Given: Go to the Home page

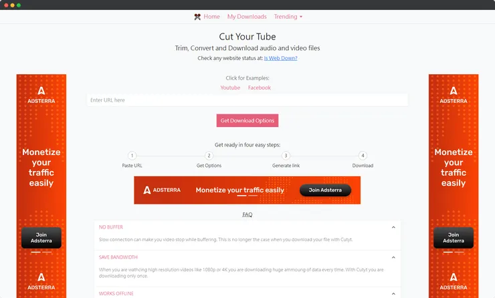Looking at the screenshot, I should [x=211, y=17].
